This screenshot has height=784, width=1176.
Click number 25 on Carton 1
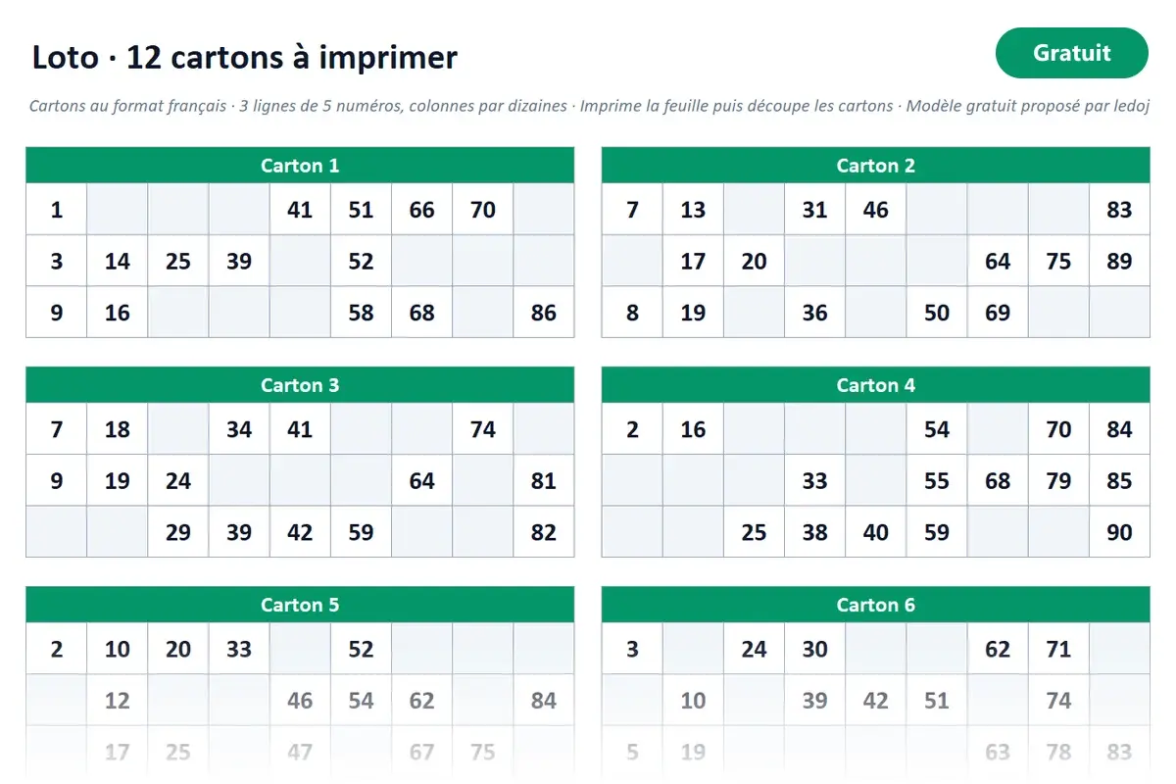pyautogui.click(x=178, y=262)
